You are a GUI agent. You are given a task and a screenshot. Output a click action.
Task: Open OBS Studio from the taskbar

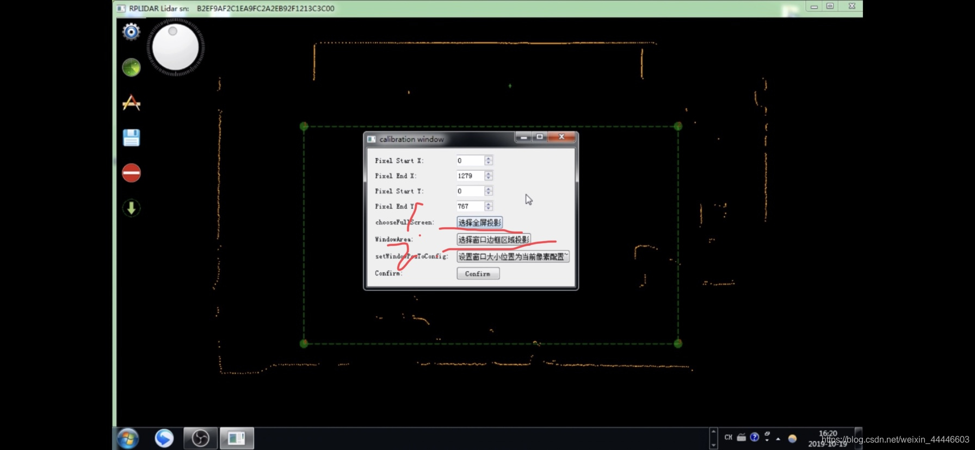pos(200,438)
